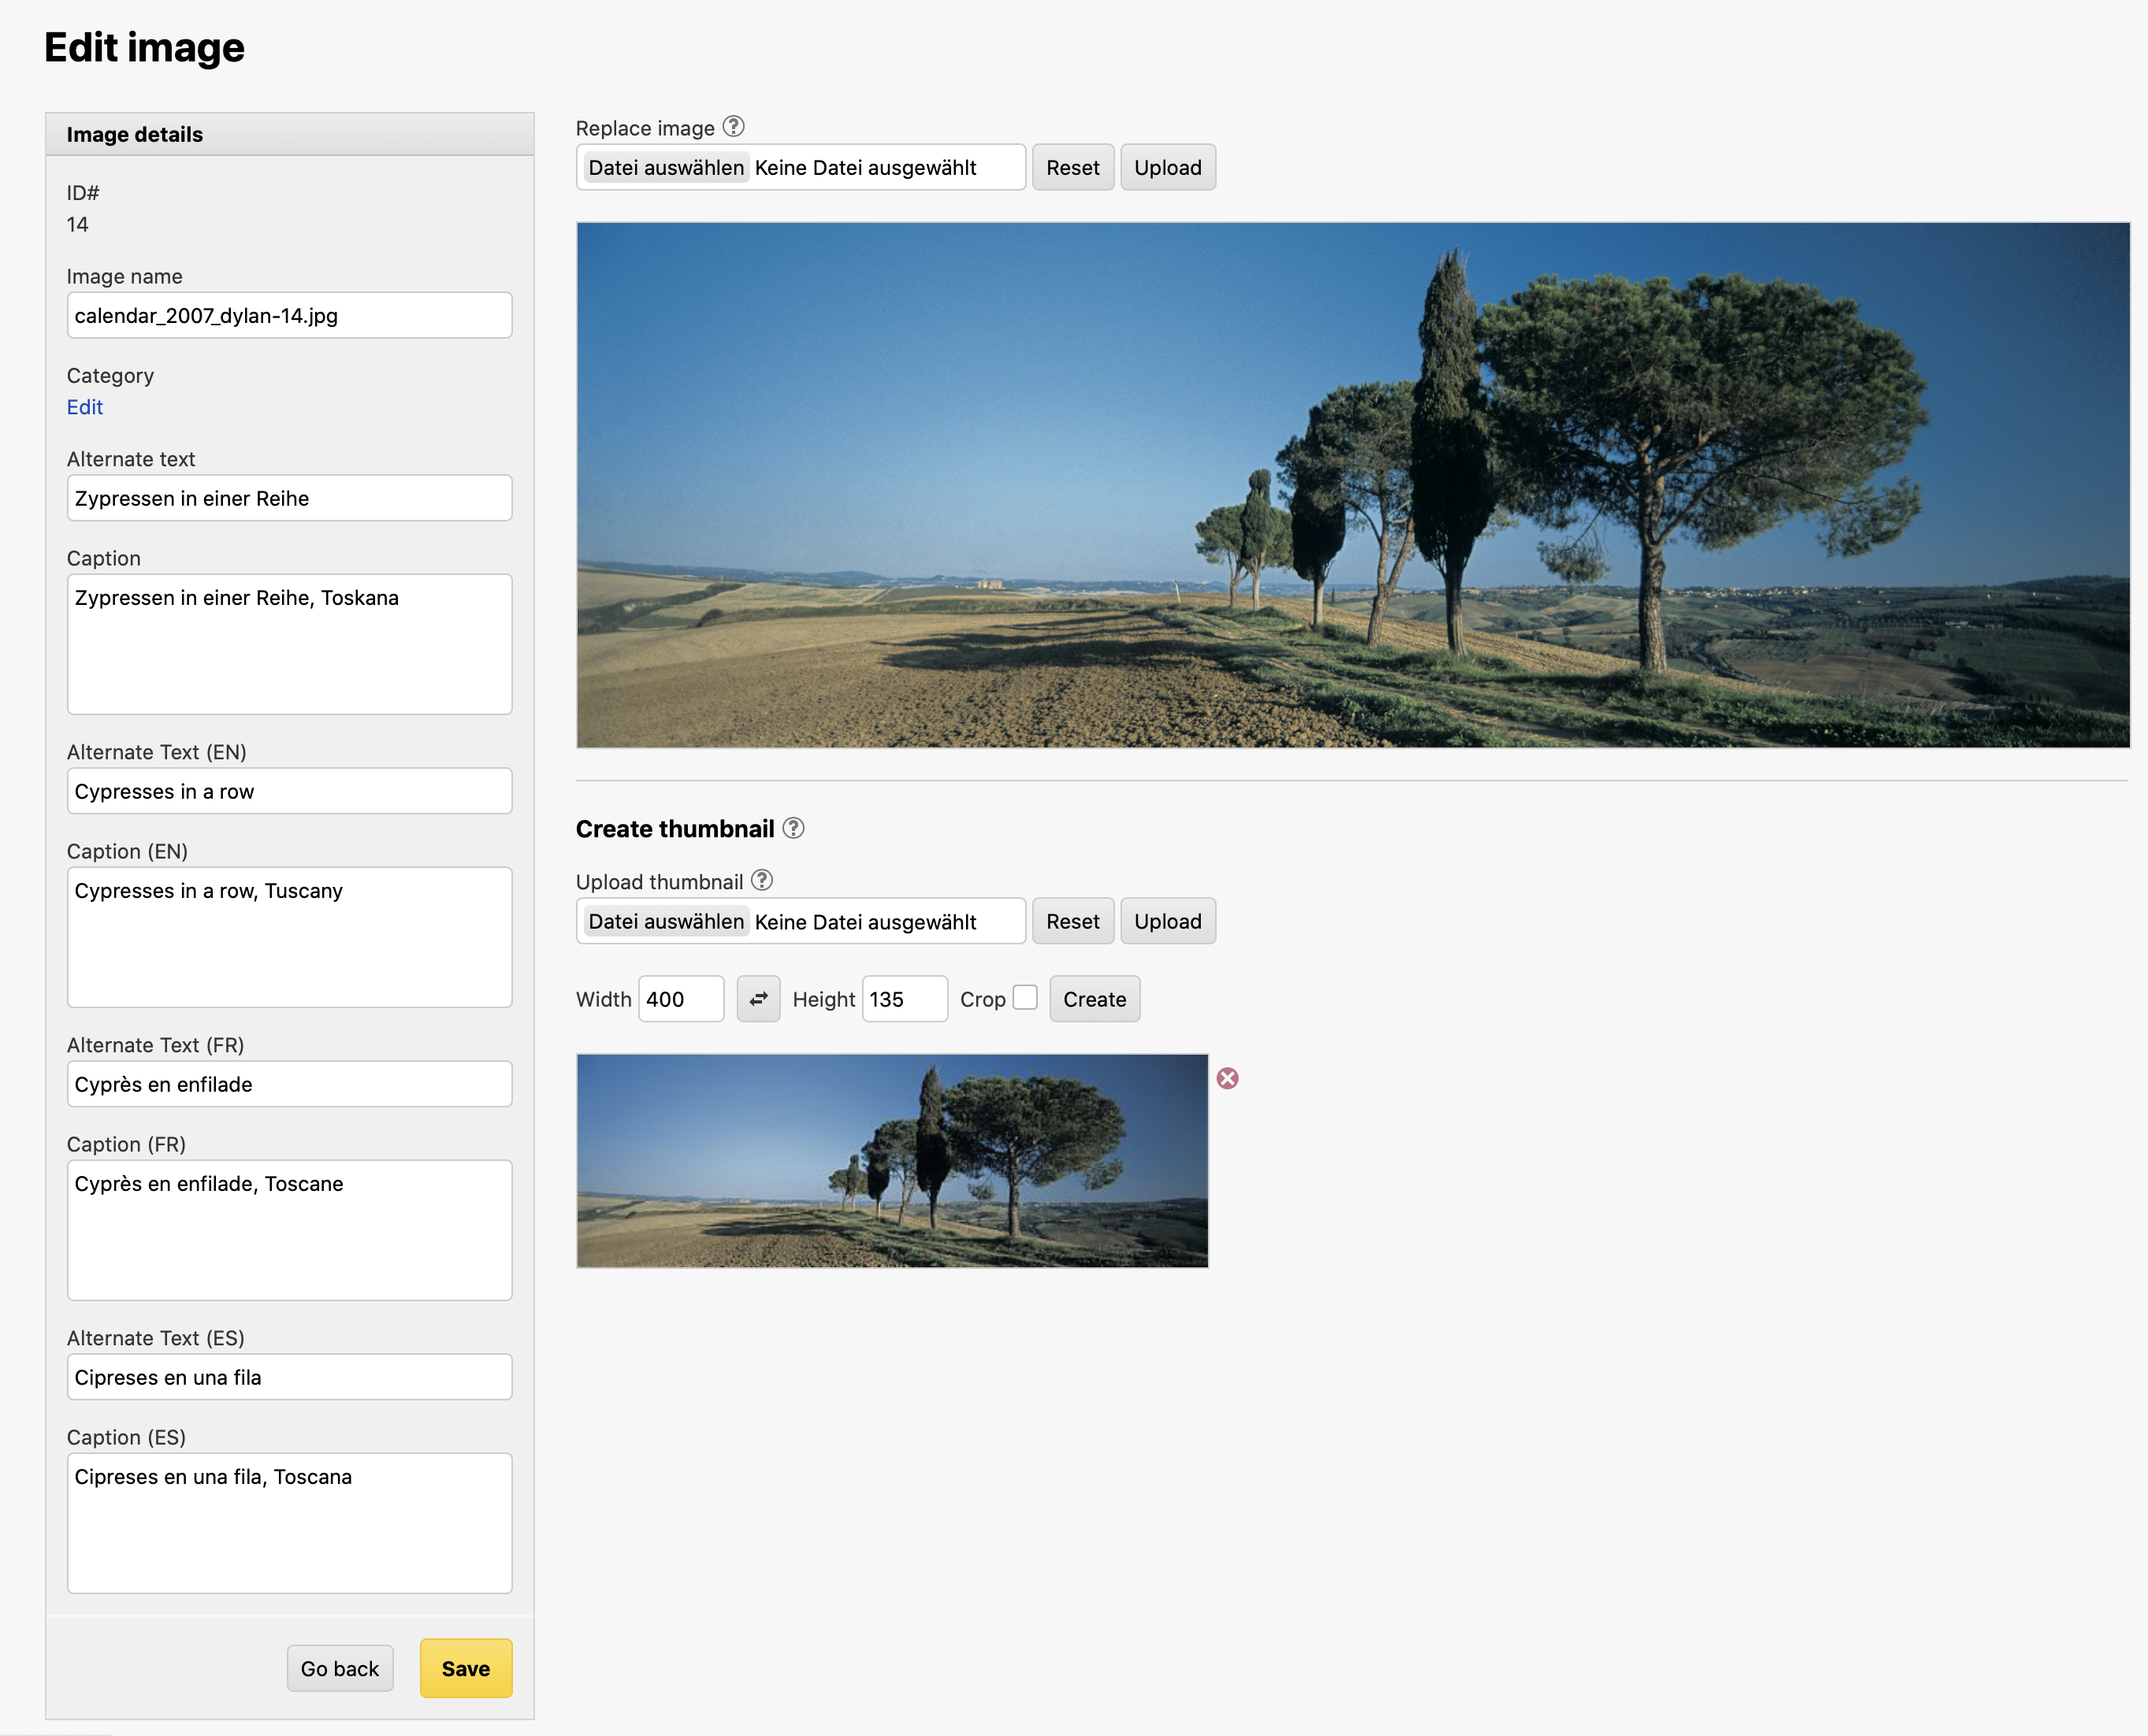This screenshot has width=2148, height=1736.
Task: Reset the Replace image file selection
Action: (x=1072, y=168)
